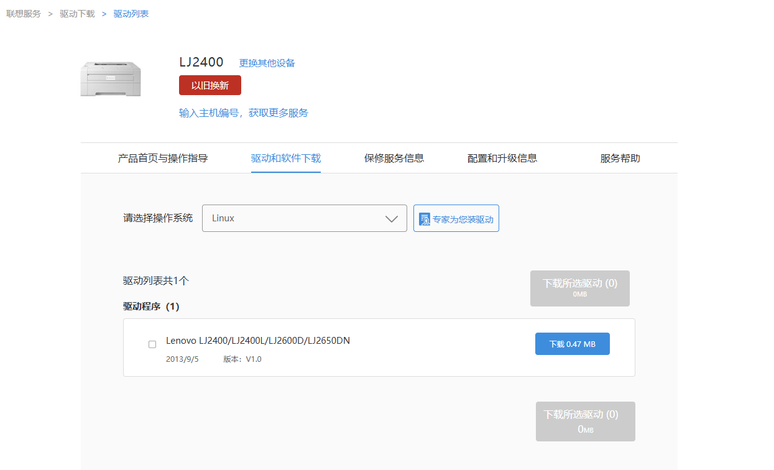Click the 请选择操作系统 label
The width and height of the screenshot is (774, 470).
point(158,218)
